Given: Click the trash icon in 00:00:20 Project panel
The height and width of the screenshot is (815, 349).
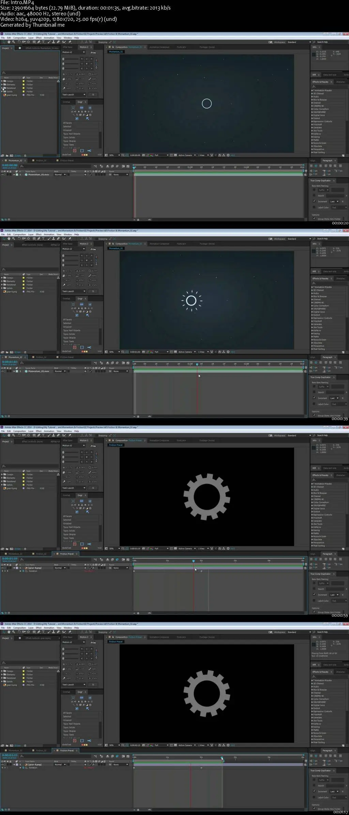Looking at the screenshot, I should click(x=25, y=156).
